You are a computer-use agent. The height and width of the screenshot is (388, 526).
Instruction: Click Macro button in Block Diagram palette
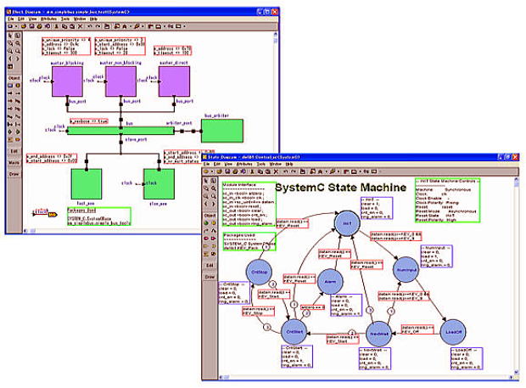[14, 163]
